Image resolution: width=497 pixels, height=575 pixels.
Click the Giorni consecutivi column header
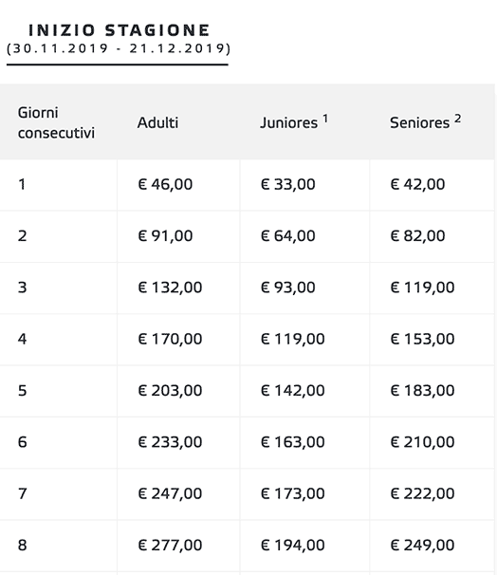click(56, 122)
